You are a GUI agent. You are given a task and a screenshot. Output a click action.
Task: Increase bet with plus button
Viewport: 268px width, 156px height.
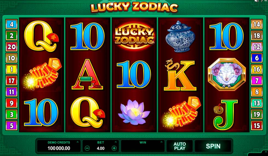[x=114, y=148]
